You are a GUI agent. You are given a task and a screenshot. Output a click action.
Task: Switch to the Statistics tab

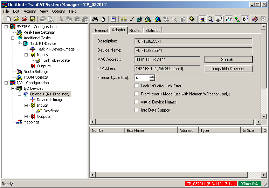[x=153, y=31]
